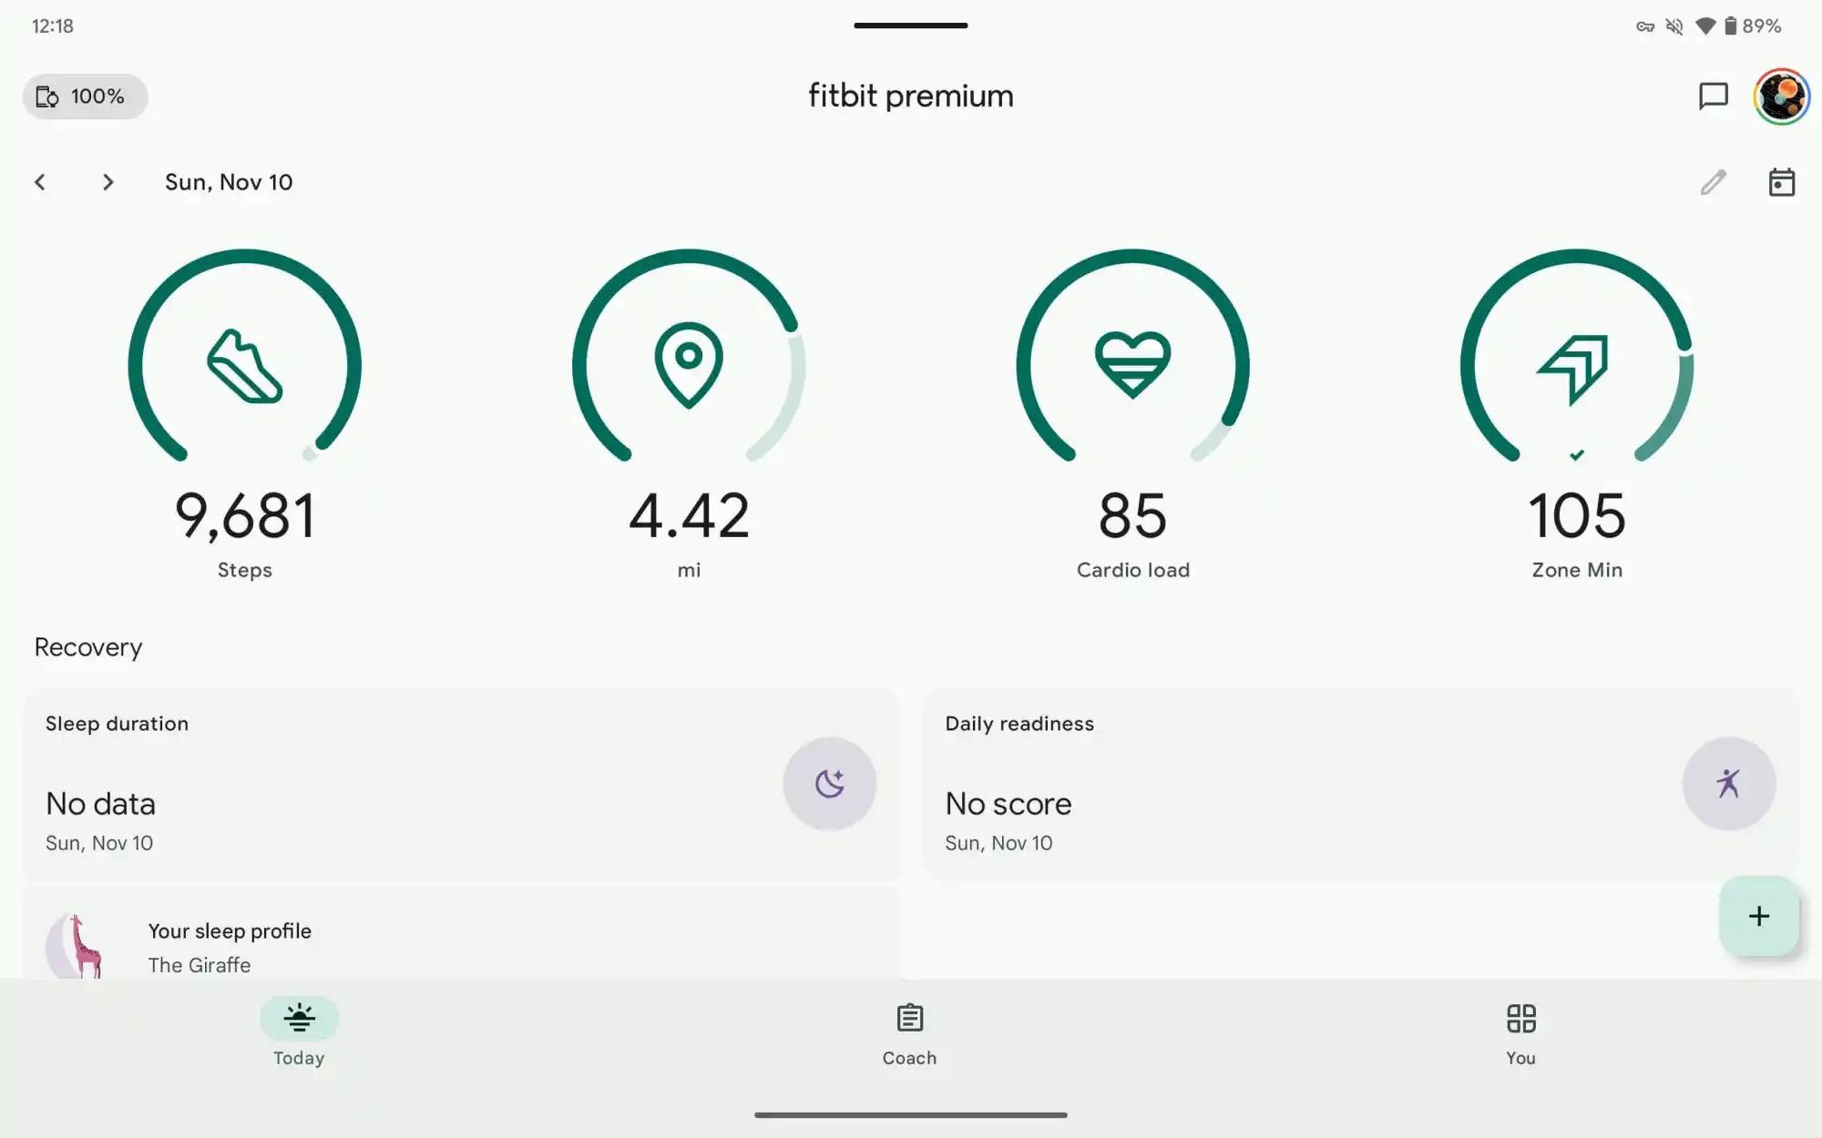Open edit mode with pencil icon
This screenshot has width=1822, height=1138.
[x=1713, y=181]
